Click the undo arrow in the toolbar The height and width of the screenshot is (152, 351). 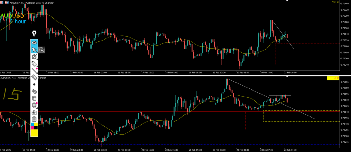pos(34,91)
